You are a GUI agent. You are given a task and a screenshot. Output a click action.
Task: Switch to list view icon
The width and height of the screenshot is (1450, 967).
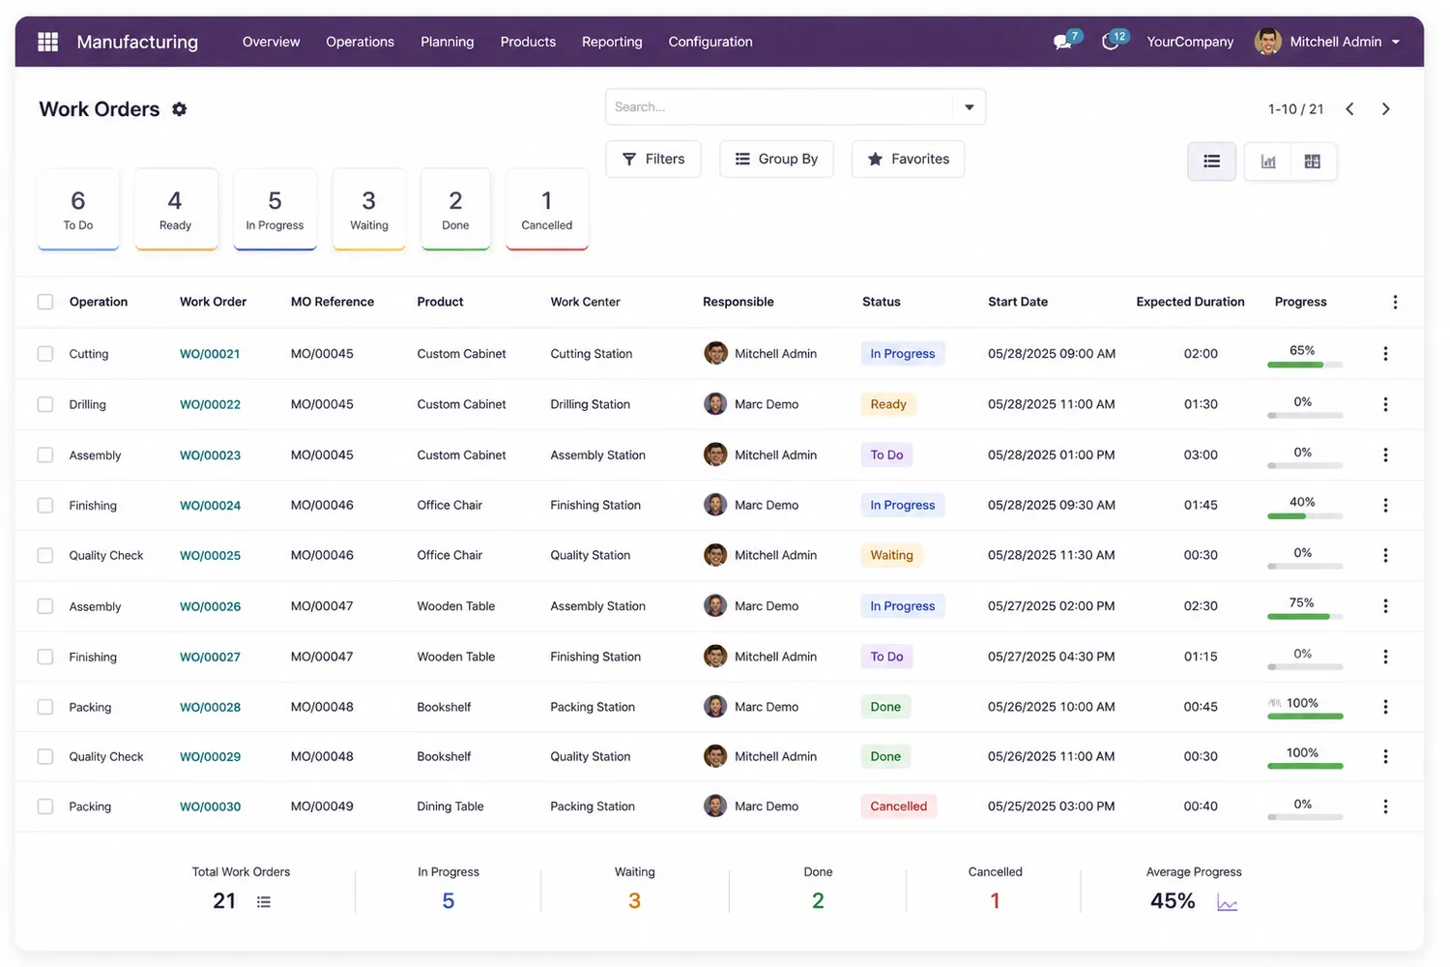coord(1211,161)
